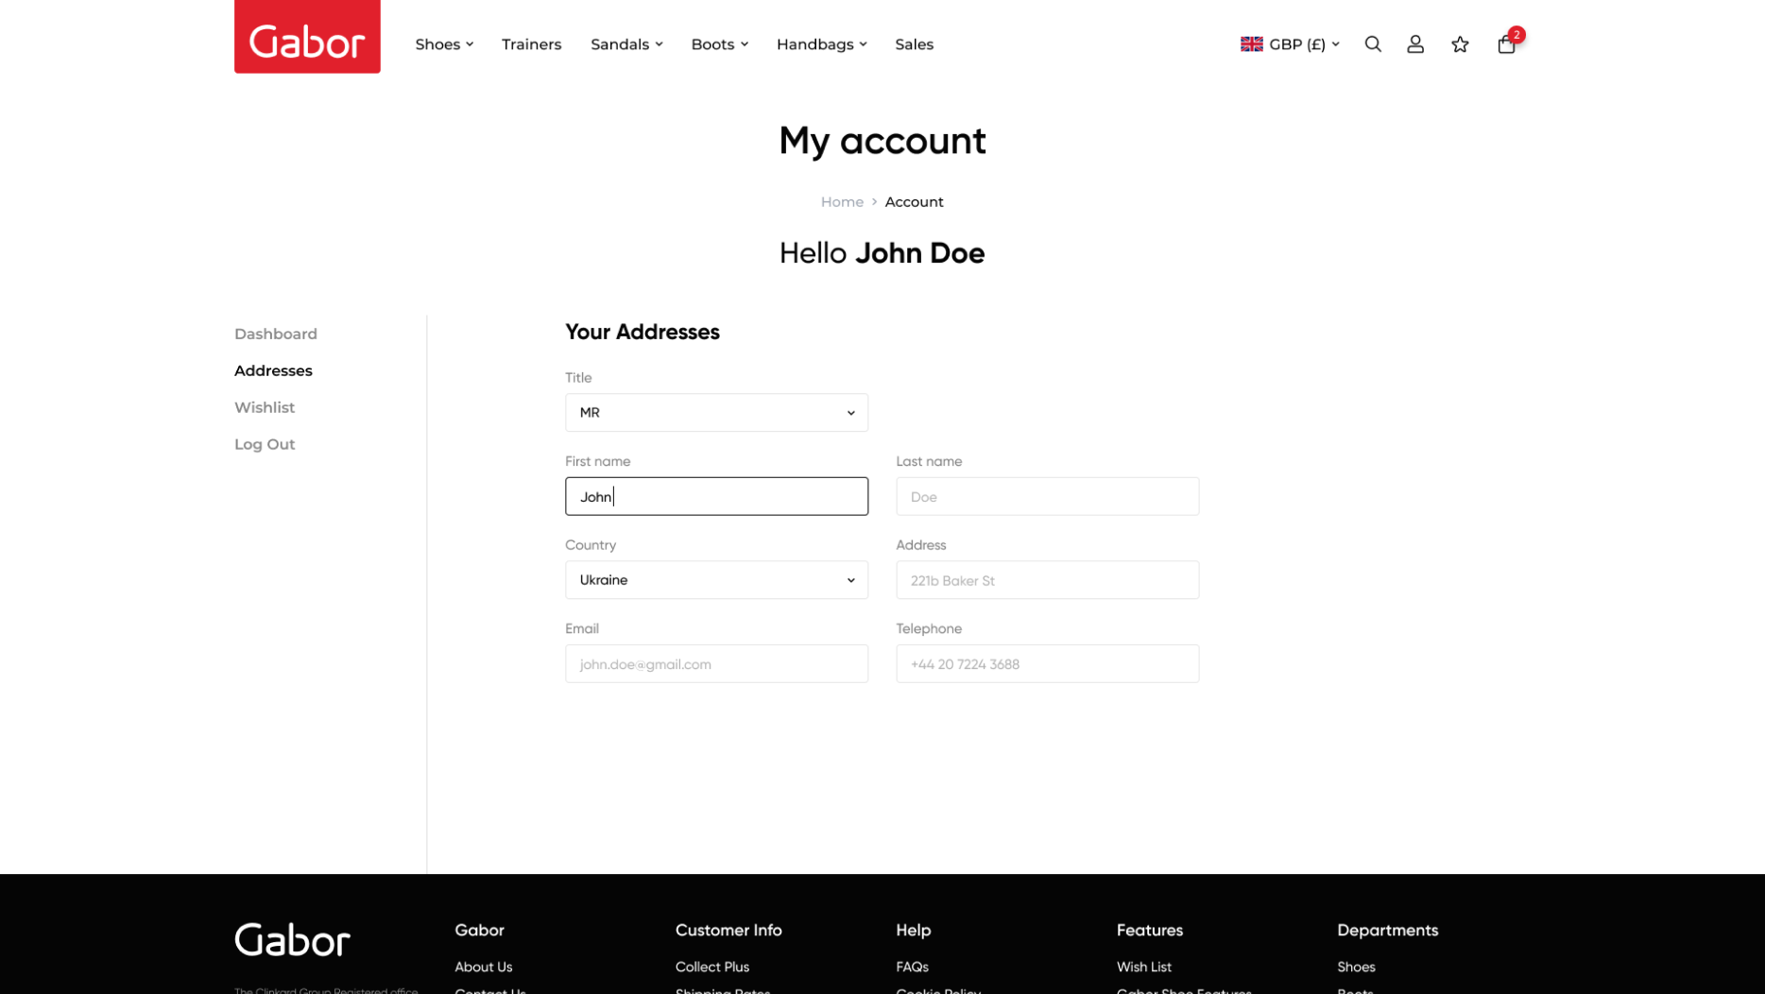1765x994 pixels.
Task: Click the Gabor footer column heading
Action: tap(479, 930)
